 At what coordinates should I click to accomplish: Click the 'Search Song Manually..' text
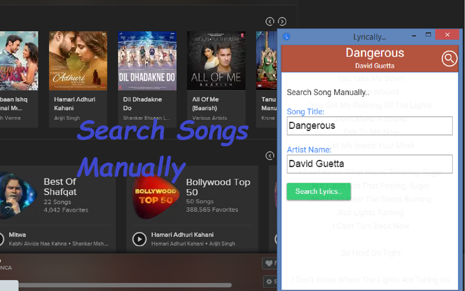pos(328,92)
